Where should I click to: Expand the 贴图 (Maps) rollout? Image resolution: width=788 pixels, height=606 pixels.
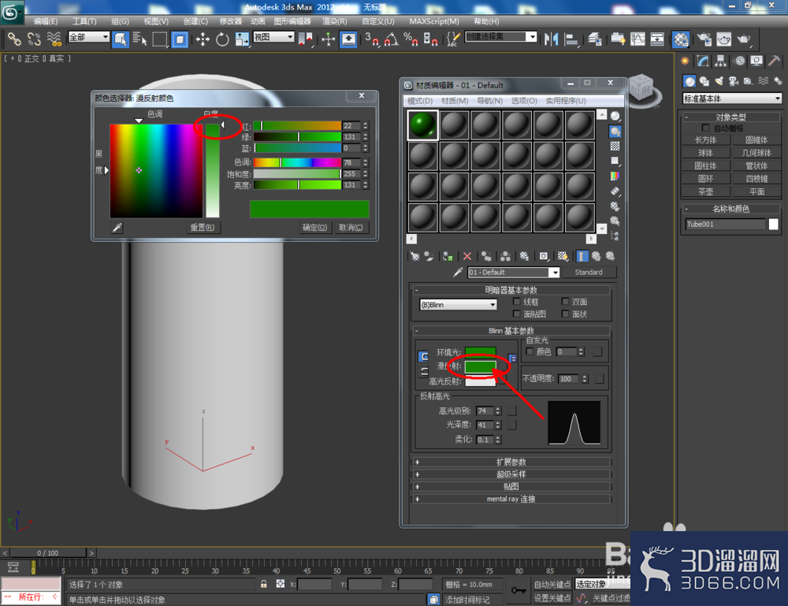[x=511, y=486]
